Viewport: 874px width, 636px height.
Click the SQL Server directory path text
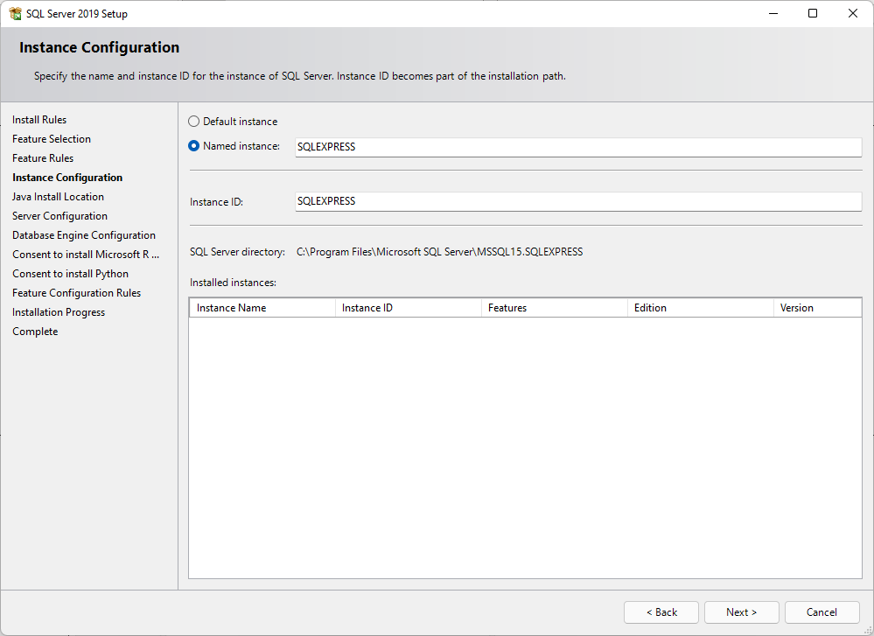pyautogui.click(x=439, y=252)
